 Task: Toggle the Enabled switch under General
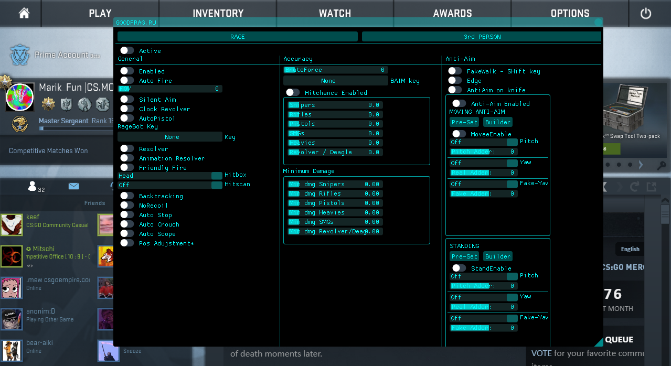click(x=127, y=71)
